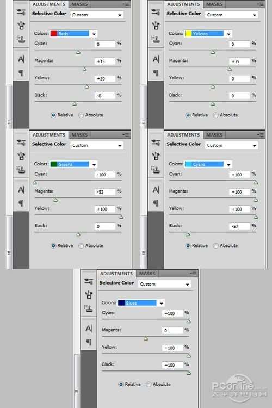Switch to Masks tab in Yellows panel

point(214,4)
